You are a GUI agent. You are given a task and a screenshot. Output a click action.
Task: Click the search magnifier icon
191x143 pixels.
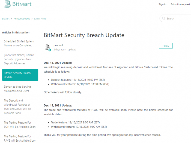[164, 19]
